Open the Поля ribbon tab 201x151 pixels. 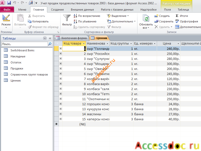tap(167, 10)
